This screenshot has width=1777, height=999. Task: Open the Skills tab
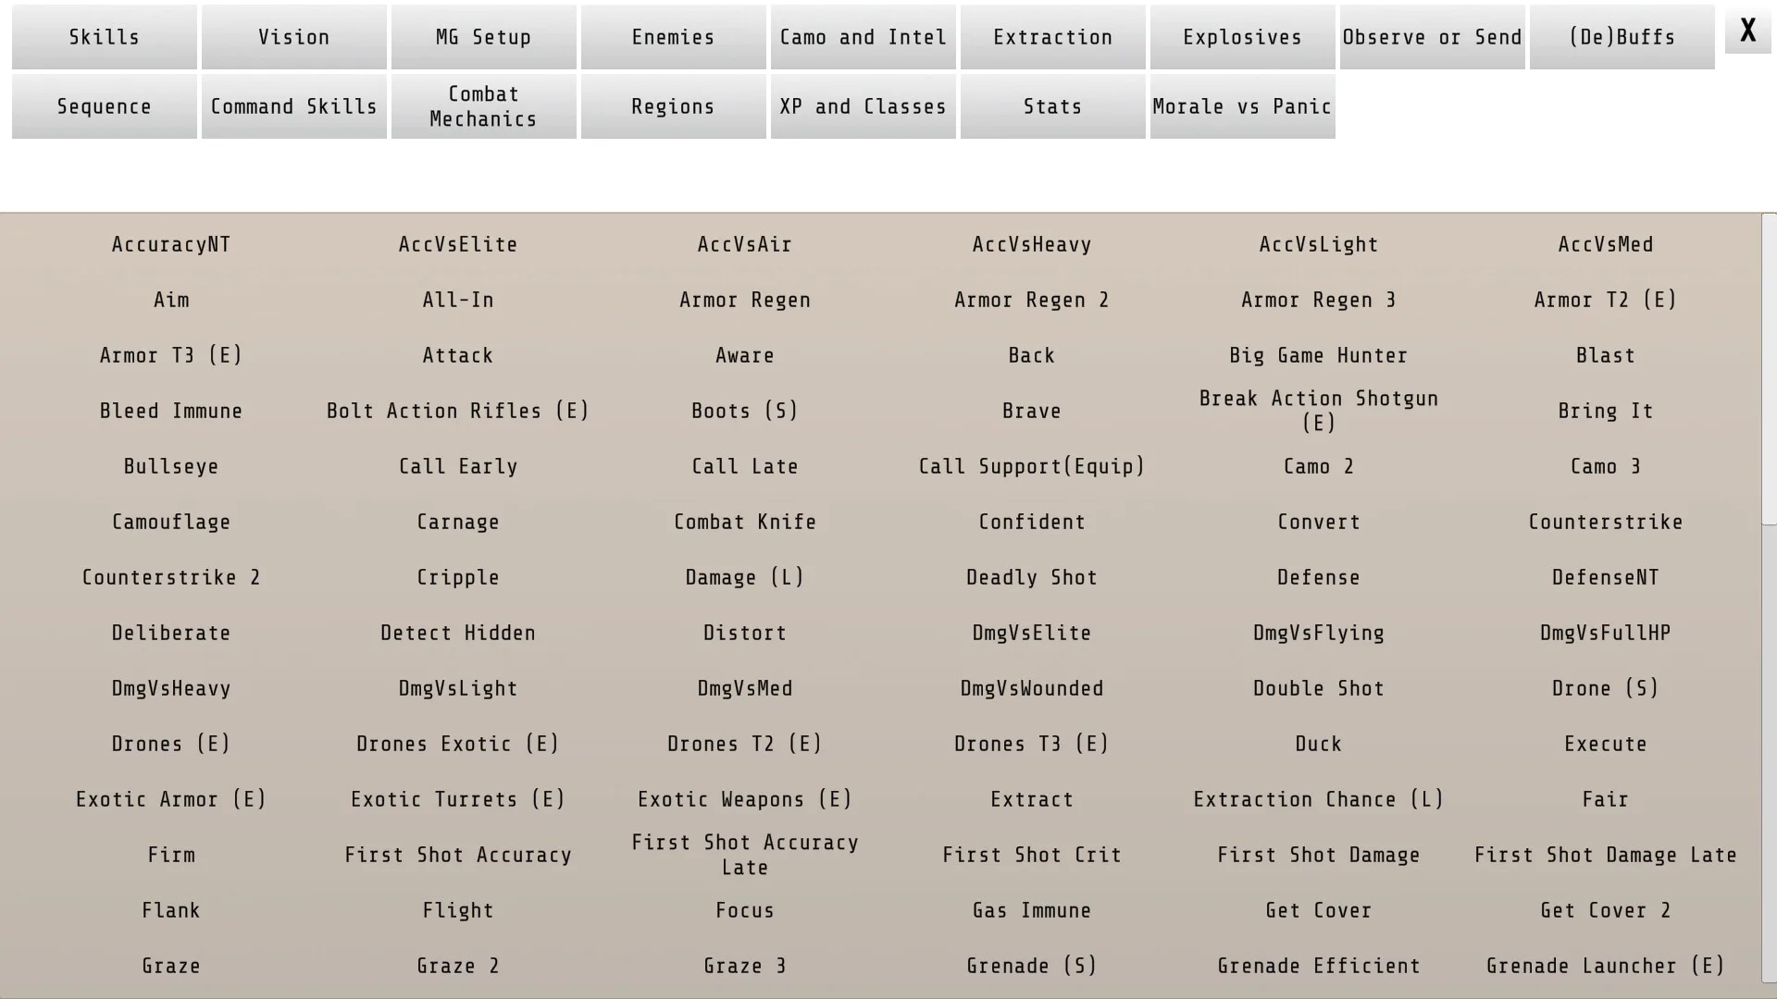[105, 37]
